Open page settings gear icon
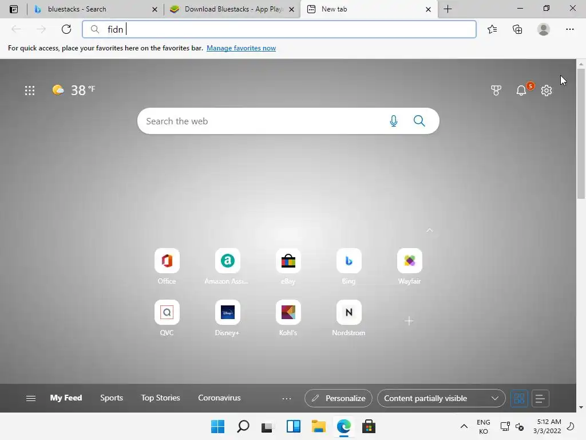 (x=547, y=90)
